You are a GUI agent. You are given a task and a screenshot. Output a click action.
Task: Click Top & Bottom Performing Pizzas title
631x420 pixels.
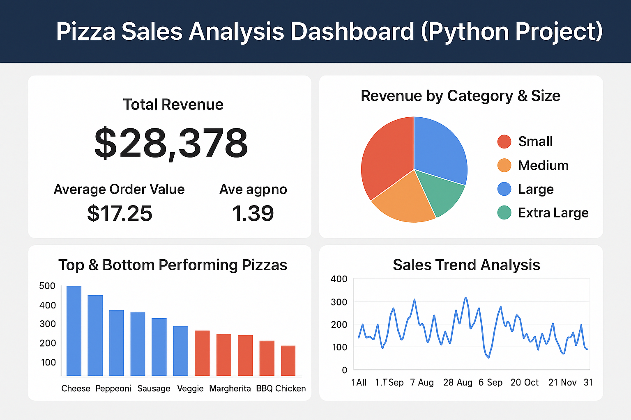click(173, 265)
